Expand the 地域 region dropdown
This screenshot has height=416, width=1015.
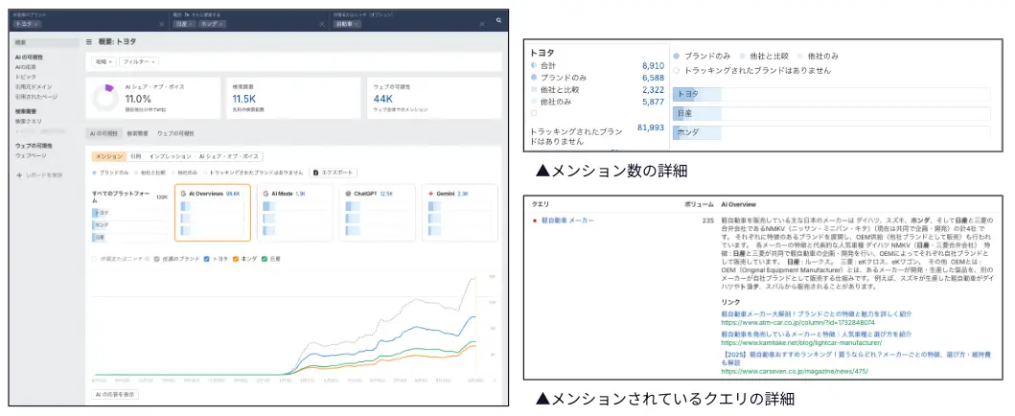(103, 61)
